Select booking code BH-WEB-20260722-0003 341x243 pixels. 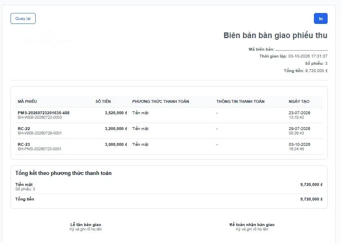(40, 117)
